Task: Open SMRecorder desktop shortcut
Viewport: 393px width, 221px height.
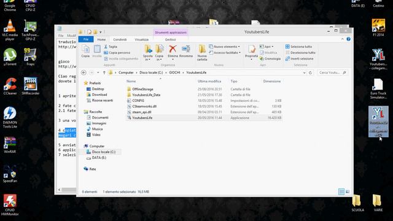Action: tap(30, 86)
